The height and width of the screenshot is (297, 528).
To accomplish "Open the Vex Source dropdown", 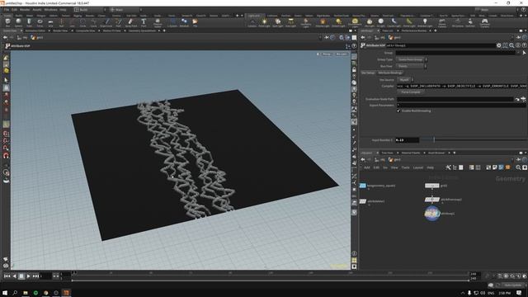I will [405, 80].
